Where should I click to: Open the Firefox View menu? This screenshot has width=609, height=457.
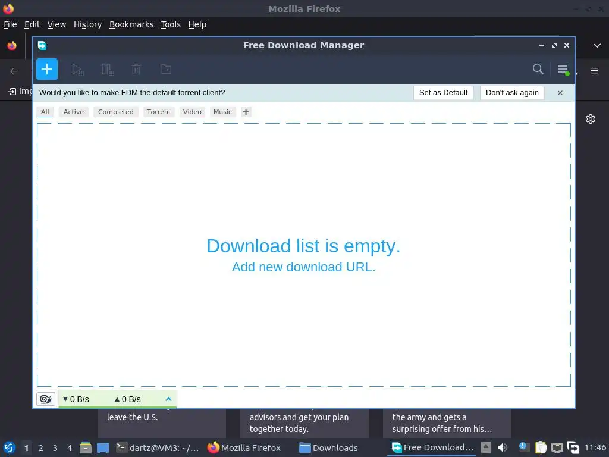pos(56,24)
